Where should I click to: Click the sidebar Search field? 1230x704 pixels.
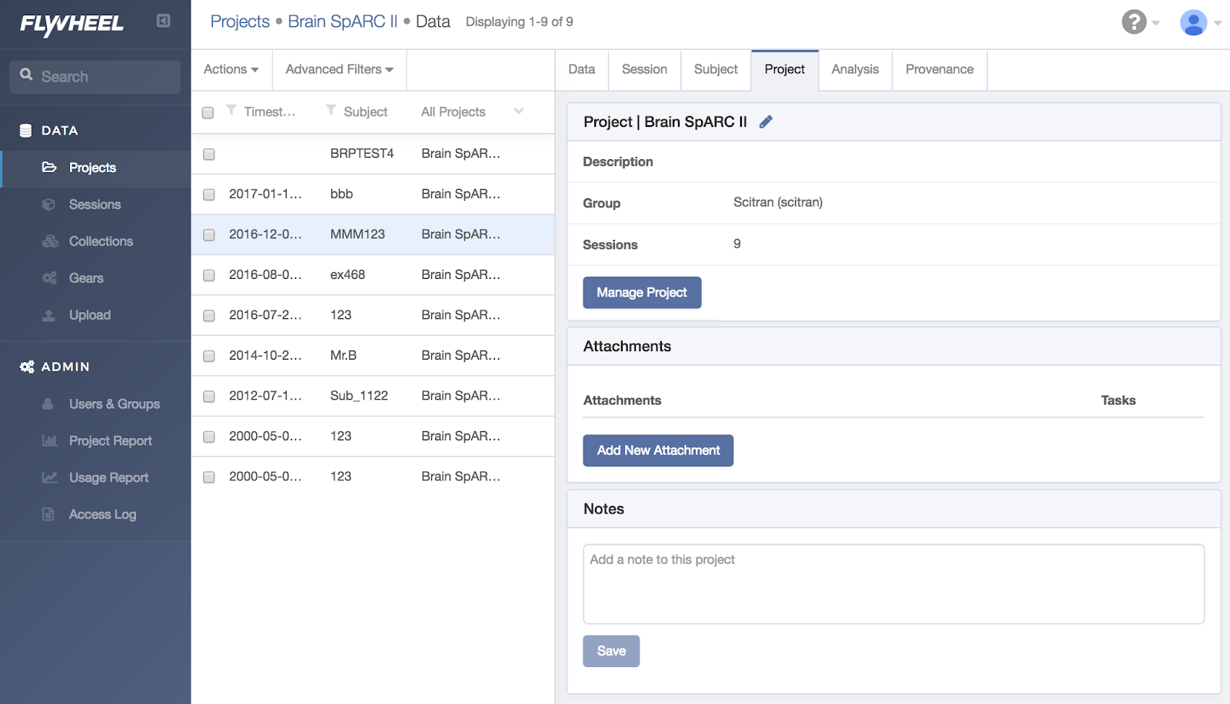click(95, 77)
